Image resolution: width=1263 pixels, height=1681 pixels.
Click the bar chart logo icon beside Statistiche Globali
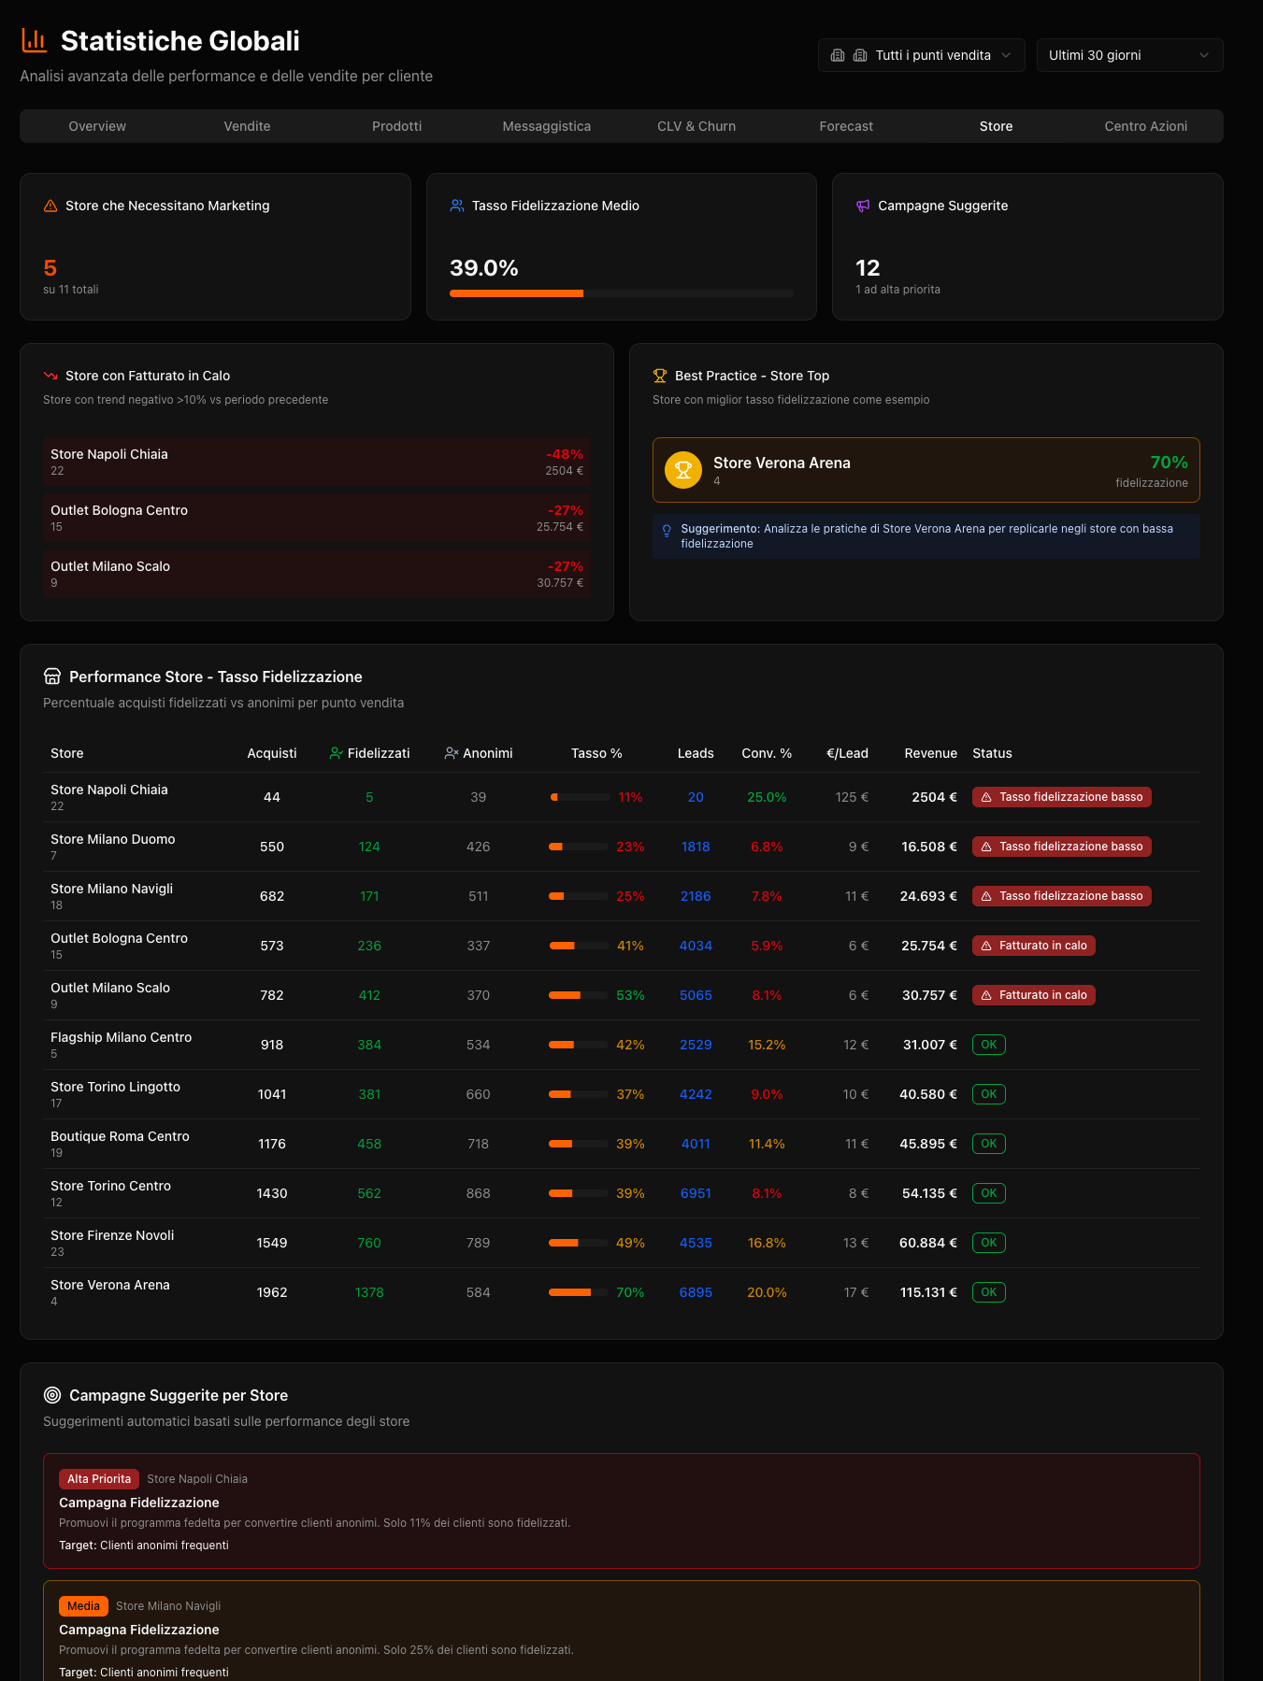35,40
